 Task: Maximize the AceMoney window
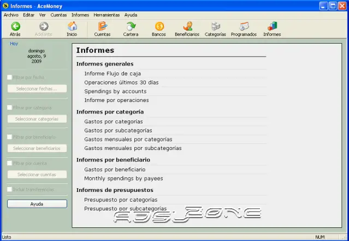(333, 6)
